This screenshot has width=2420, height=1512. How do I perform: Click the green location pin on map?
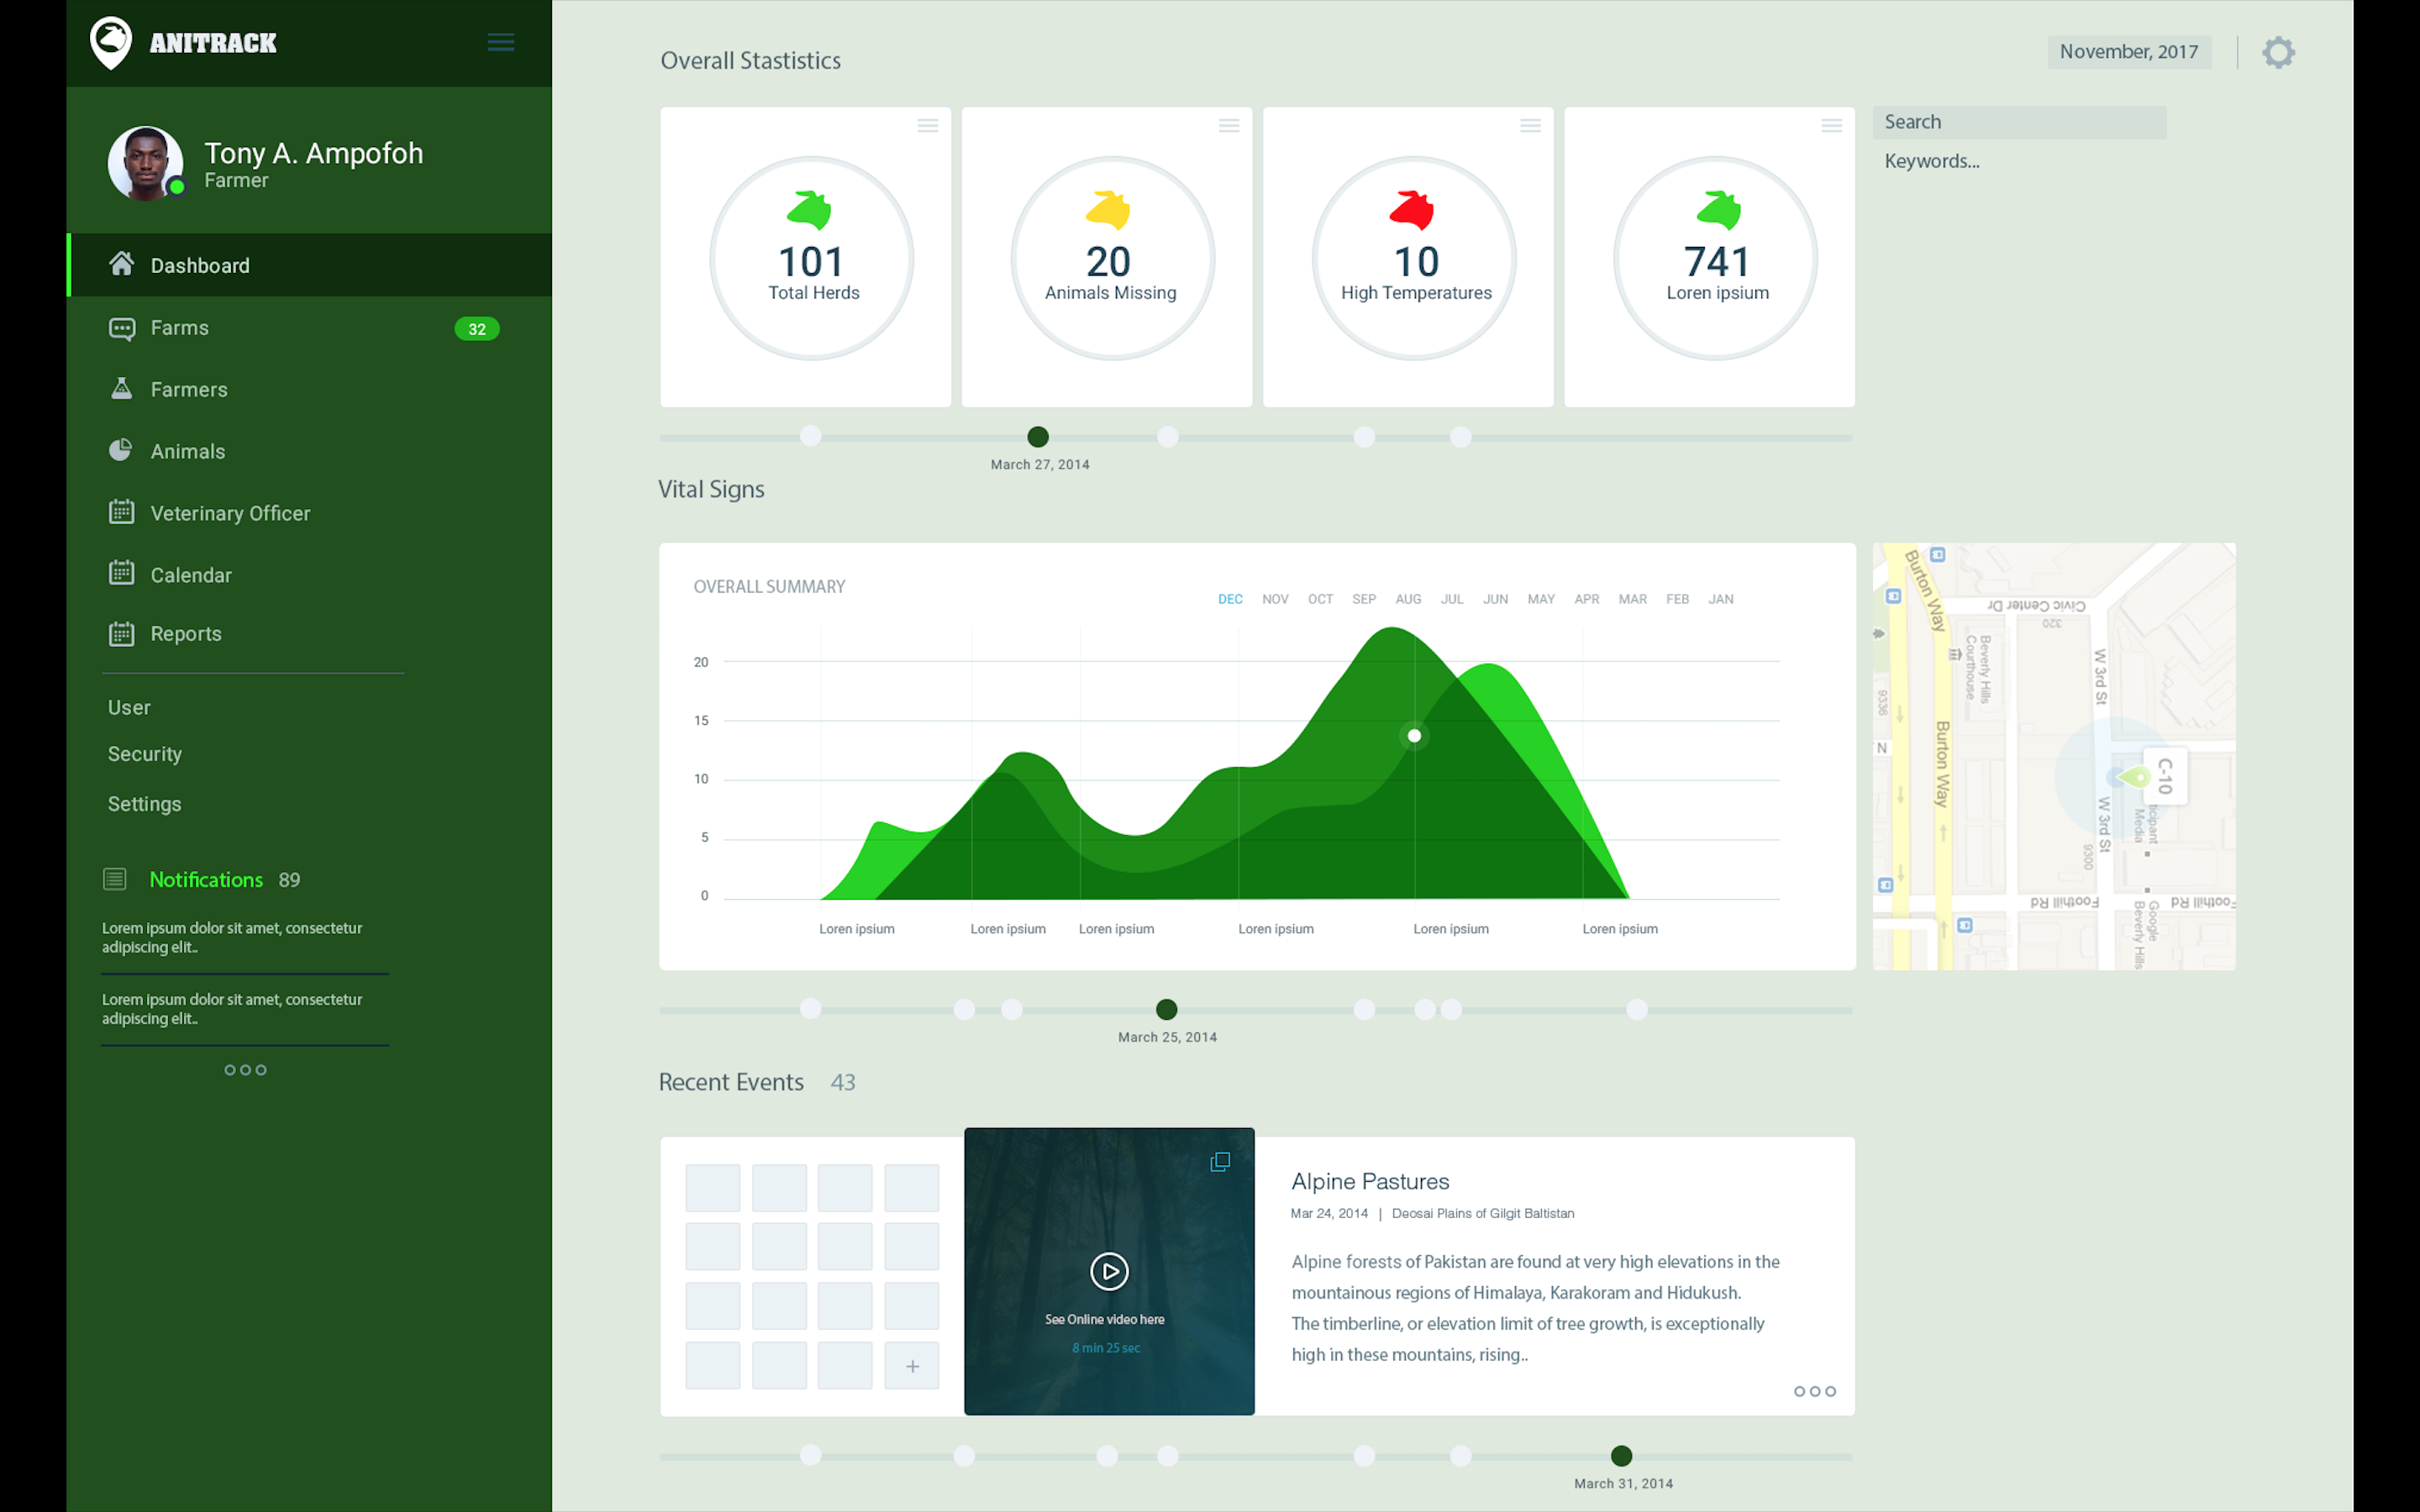point(2136,776)
